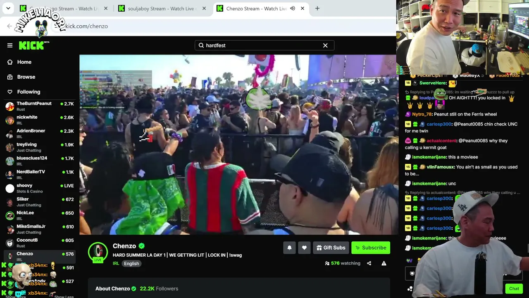Go to treyliving's Just Chatting stream
Viewport: 529px width, 298px height.
pos(40,147)
